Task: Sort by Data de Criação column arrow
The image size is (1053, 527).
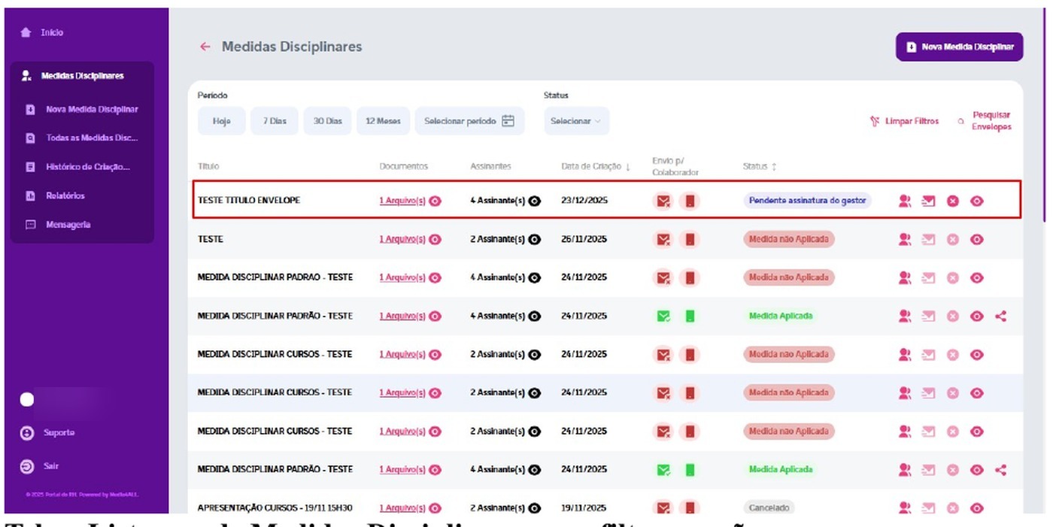Action: (x=627, y=167)
